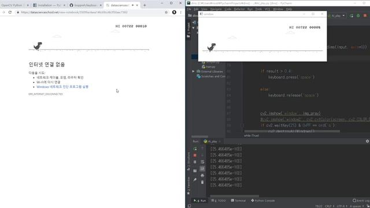Open PyCharm Edit menu
The image size is (370, 208).
coord(196,9)
